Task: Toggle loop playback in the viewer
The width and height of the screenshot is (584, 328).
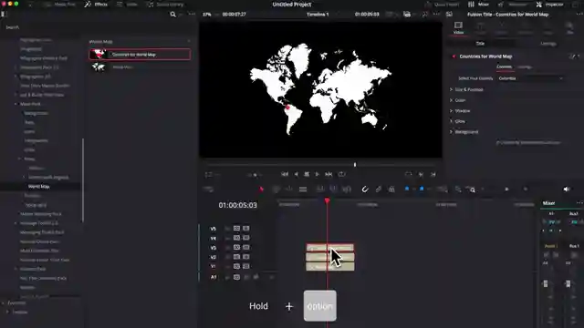Action: click(341, 174)
